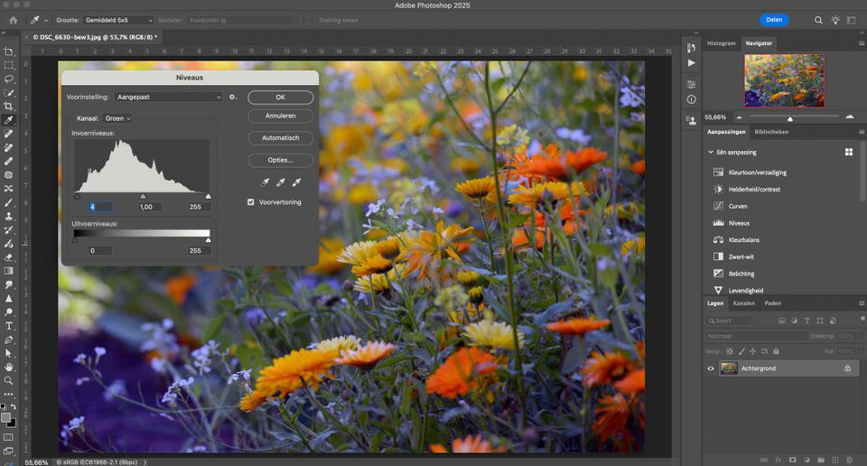Click the Kleurbalans adjustment icon
The height and width of the screenshot is (466, 867).
(x=719, y=239)
